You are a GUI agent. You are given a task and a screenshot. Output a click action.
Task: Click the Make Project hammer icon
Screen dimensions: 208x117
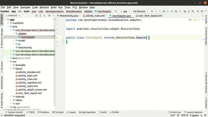point(116,11)
